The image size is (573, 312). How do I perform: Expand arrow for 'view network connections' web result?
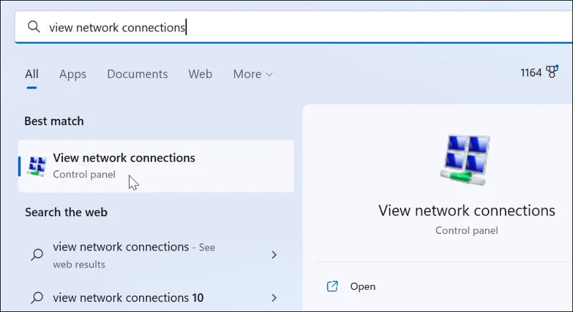pos(274,255)
